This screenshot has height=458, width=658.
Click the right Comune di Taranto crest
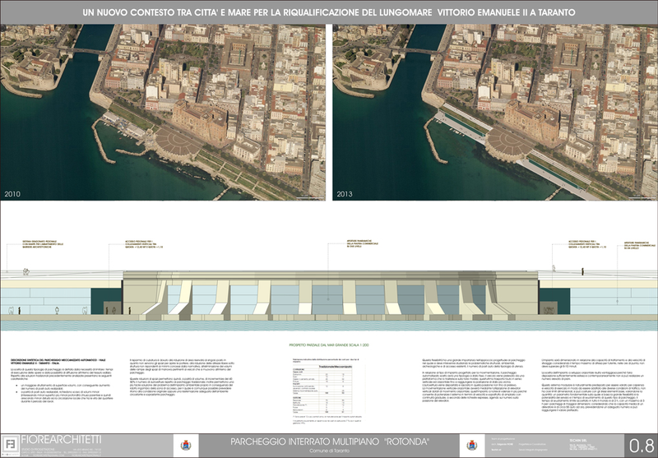[472, 445]
